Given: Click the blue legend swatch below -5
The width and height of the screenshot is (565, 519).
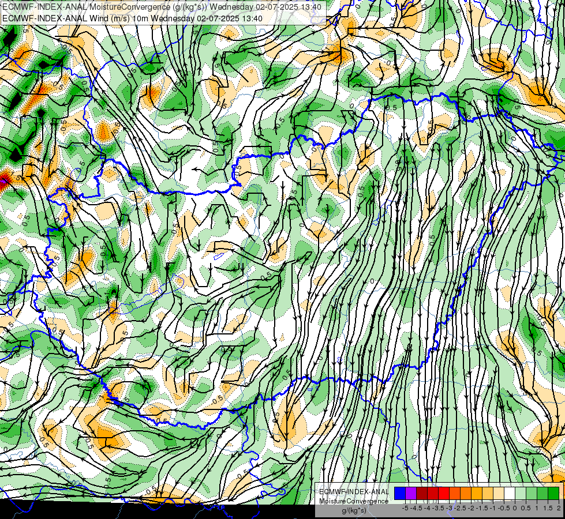Looking at the screenshot, I should [x=400, y=494].
